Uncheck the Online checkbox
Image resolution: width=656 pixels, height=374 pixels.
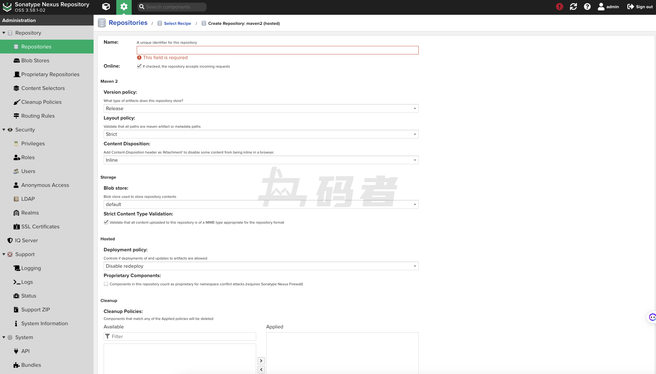click(x=139, y=66)
